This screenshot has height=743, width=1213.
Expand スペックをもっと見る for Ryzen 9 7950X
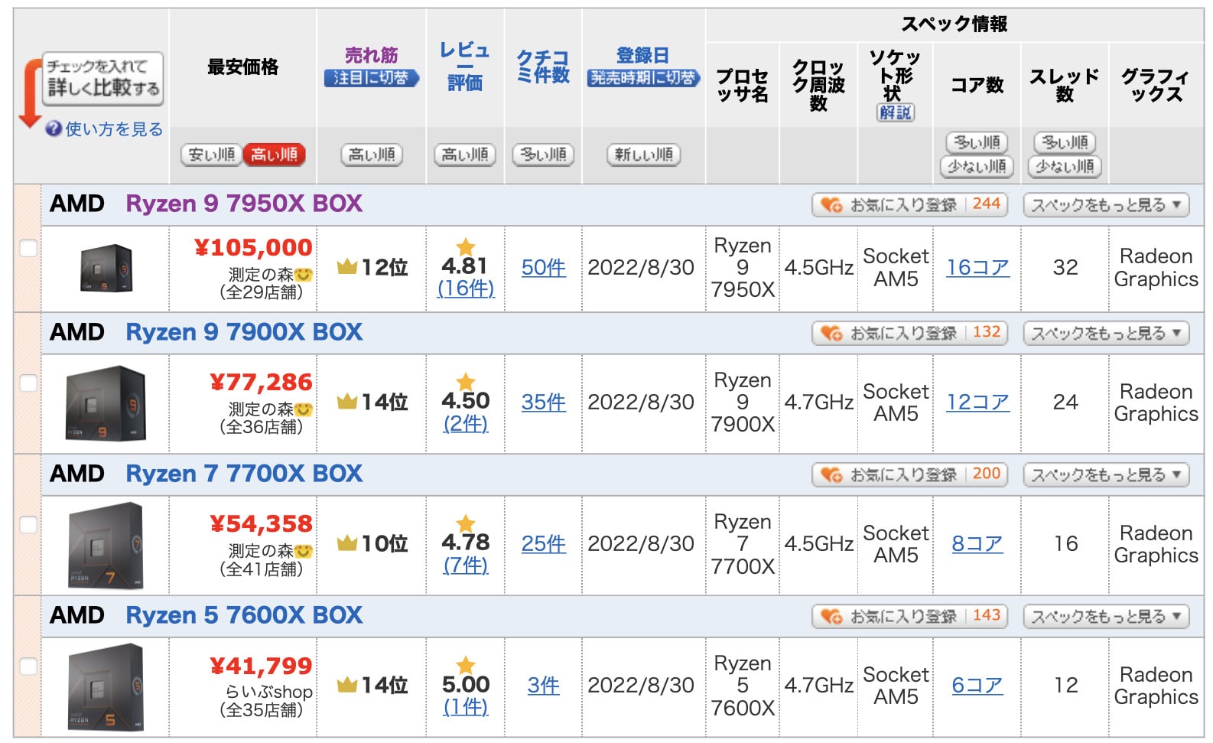click(x=1106, y=204)
